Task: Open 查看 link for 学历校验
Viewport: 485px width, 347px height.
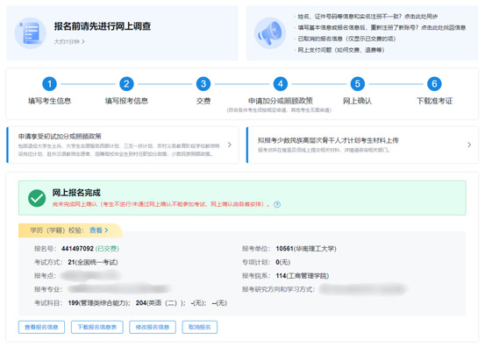Action: (99, 230)
